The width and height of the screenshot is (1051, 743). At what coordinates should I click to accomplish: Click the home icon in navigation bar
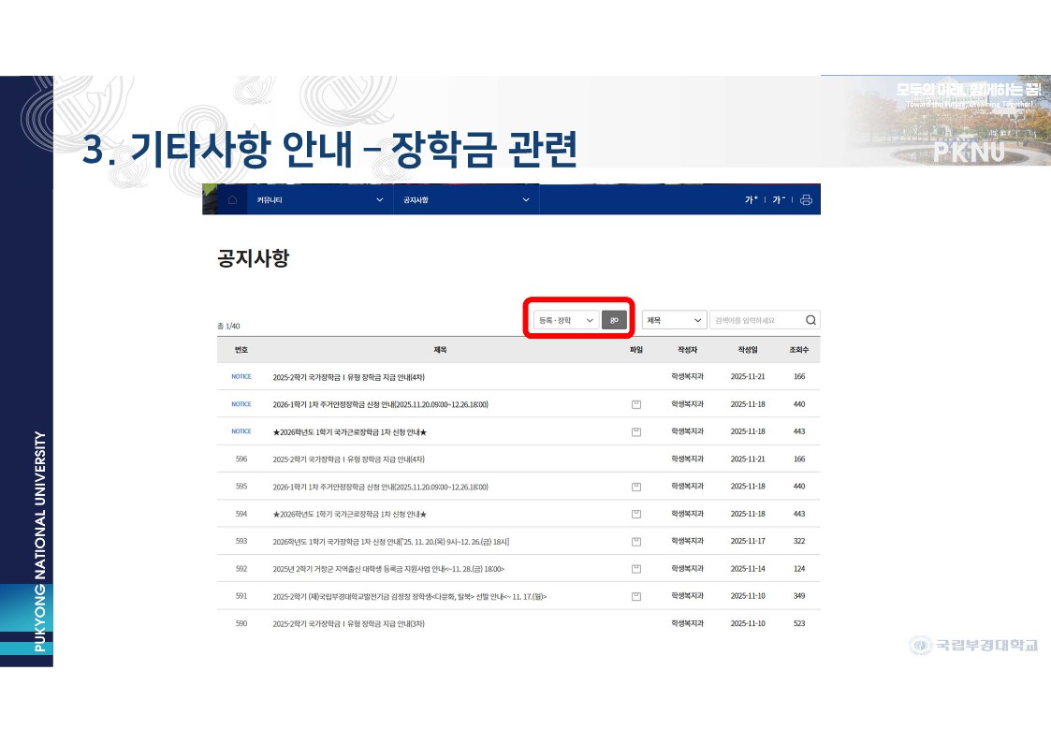[232, 200]
